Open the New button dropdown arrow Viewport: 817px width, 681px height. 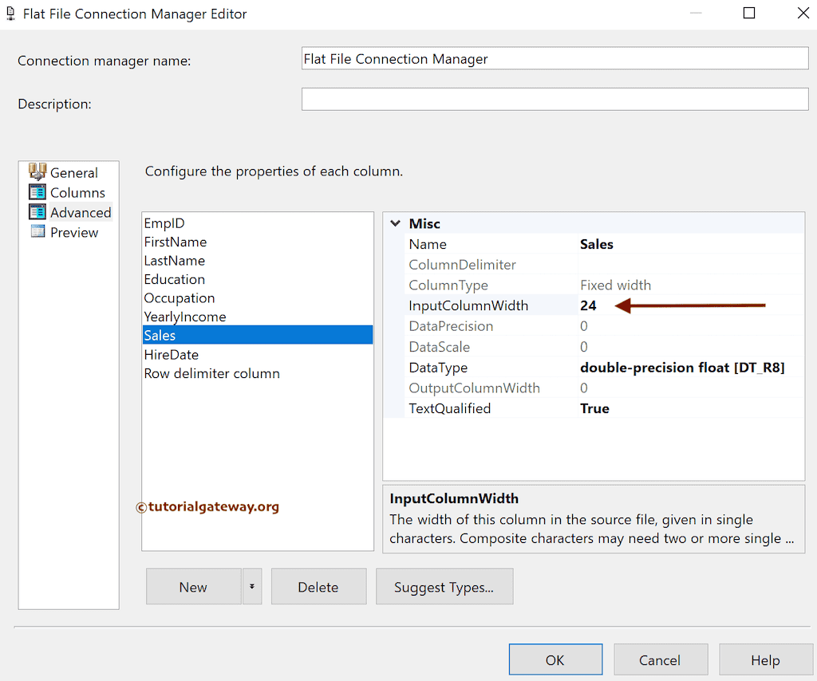coord(252,586)
